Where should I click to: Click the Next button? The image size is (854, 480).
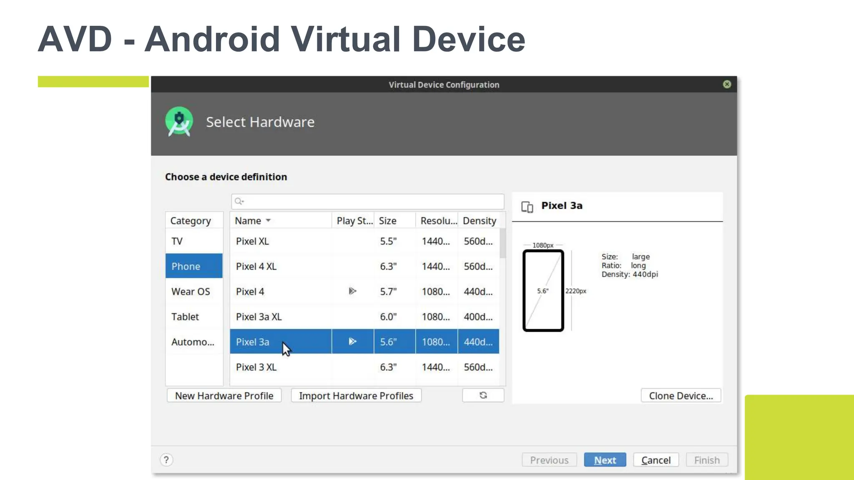[605, 460]
